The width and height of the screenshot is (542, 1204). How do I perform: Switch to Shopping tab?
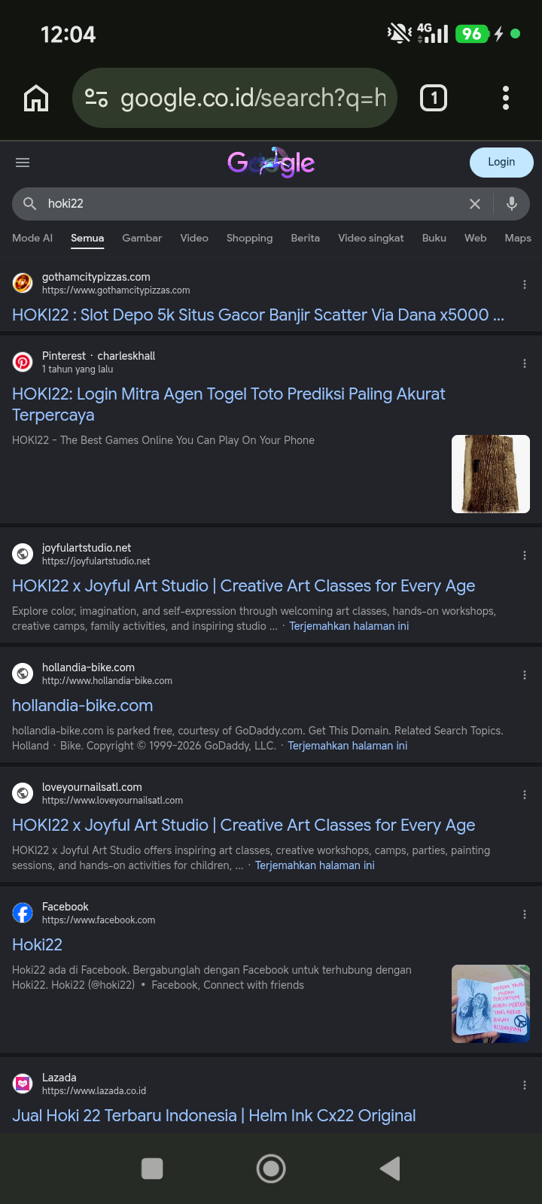pyautogui.click(x=249, y=238)
